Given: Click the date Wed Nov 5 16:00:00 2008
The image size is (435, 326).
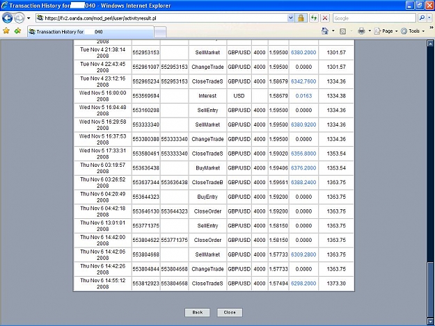Looking at the screenshot, I should pyautogui.click(x=102, y=96).
